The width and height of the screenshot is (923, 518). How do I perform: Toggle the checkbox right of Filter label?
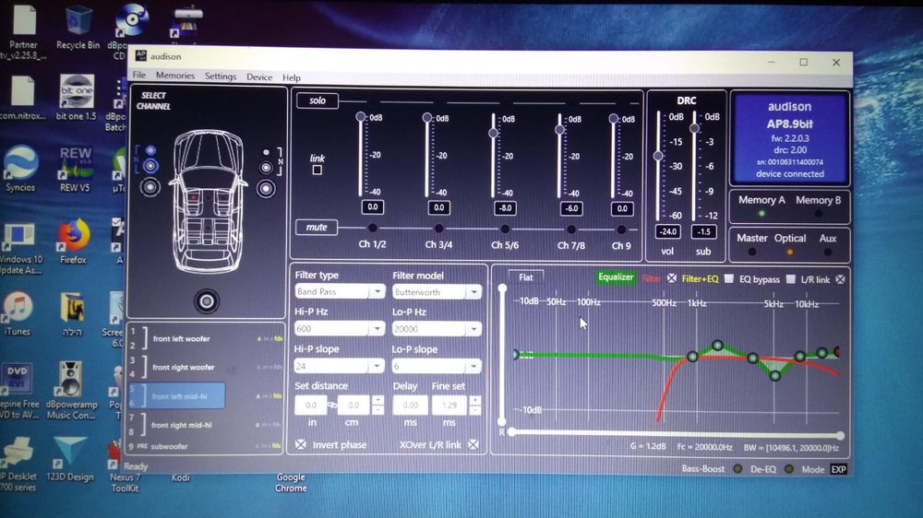click(x=672, y=278)
